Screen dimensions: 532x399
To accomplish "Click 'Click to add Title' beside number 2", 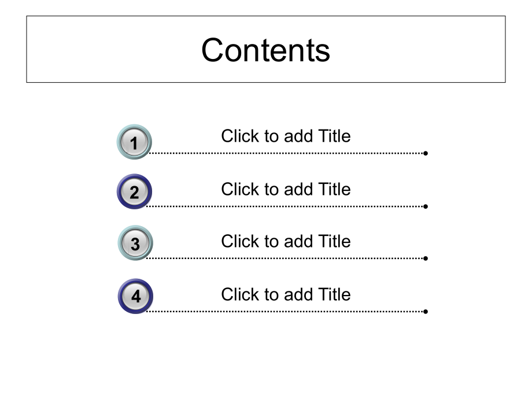I will [x=286, y=189].
